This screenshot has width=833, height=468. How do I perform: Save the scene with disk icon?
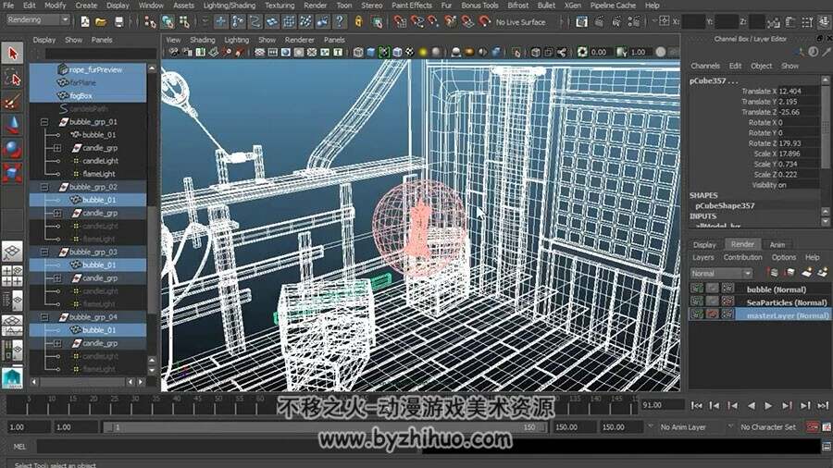(118, 22)
